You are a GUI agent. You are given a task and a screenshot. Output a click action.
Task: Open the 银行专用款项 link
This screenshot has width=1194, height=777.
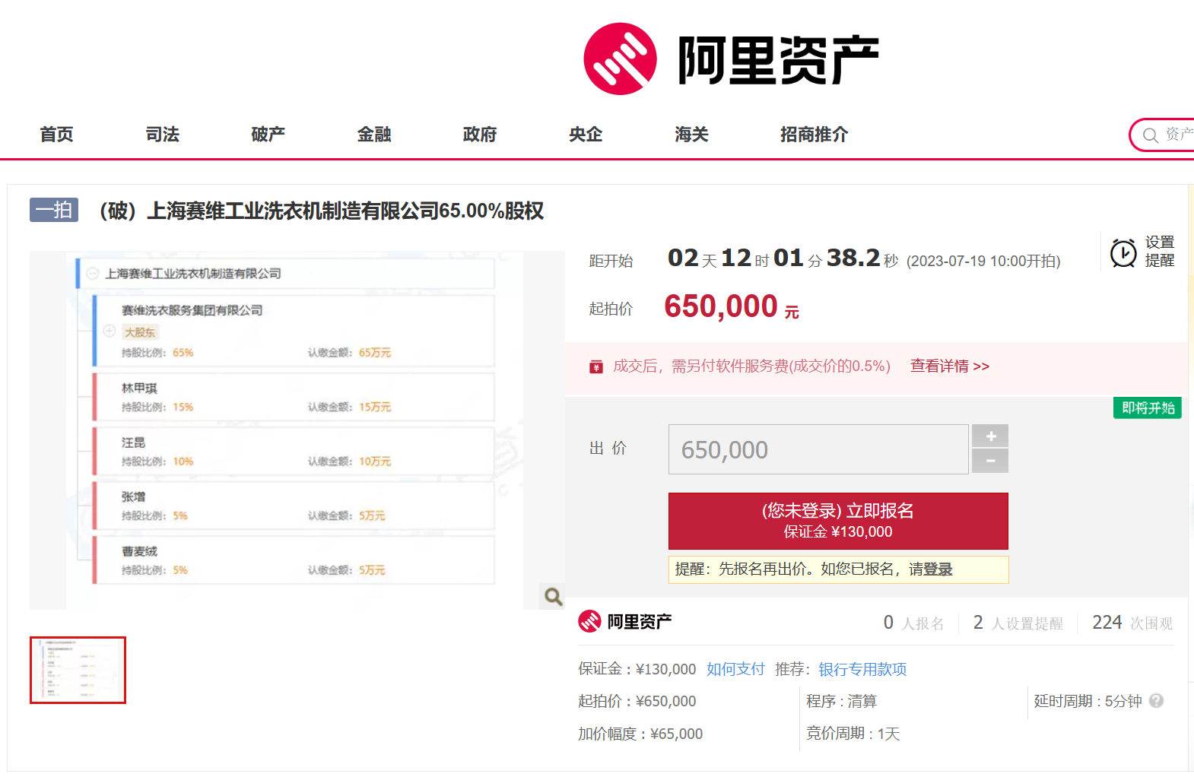[862, 669]
